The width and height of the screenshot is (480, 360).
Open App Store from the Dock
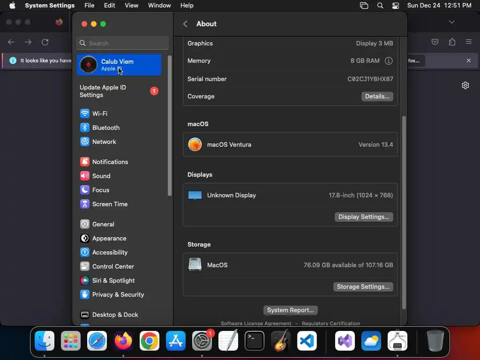[176, 341]
